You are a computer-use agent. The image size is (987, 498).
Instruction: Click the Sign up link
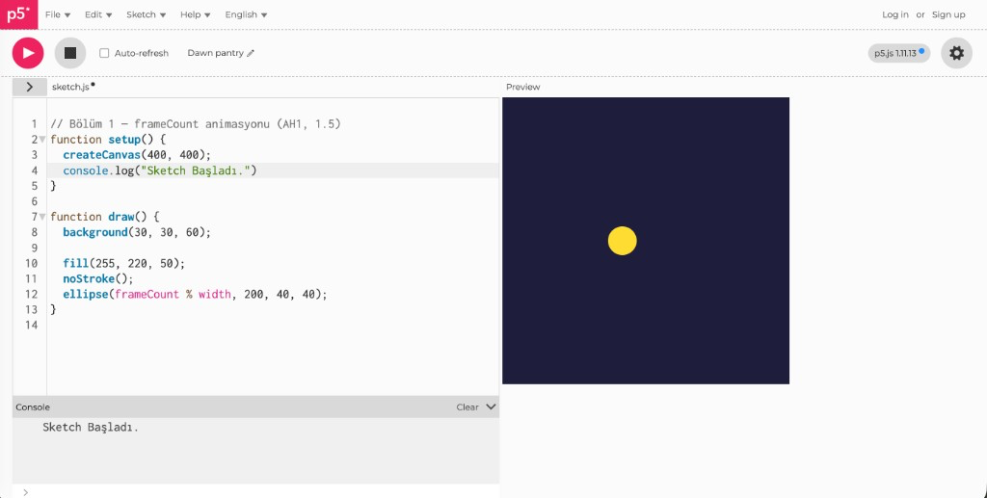pos(948,14)
